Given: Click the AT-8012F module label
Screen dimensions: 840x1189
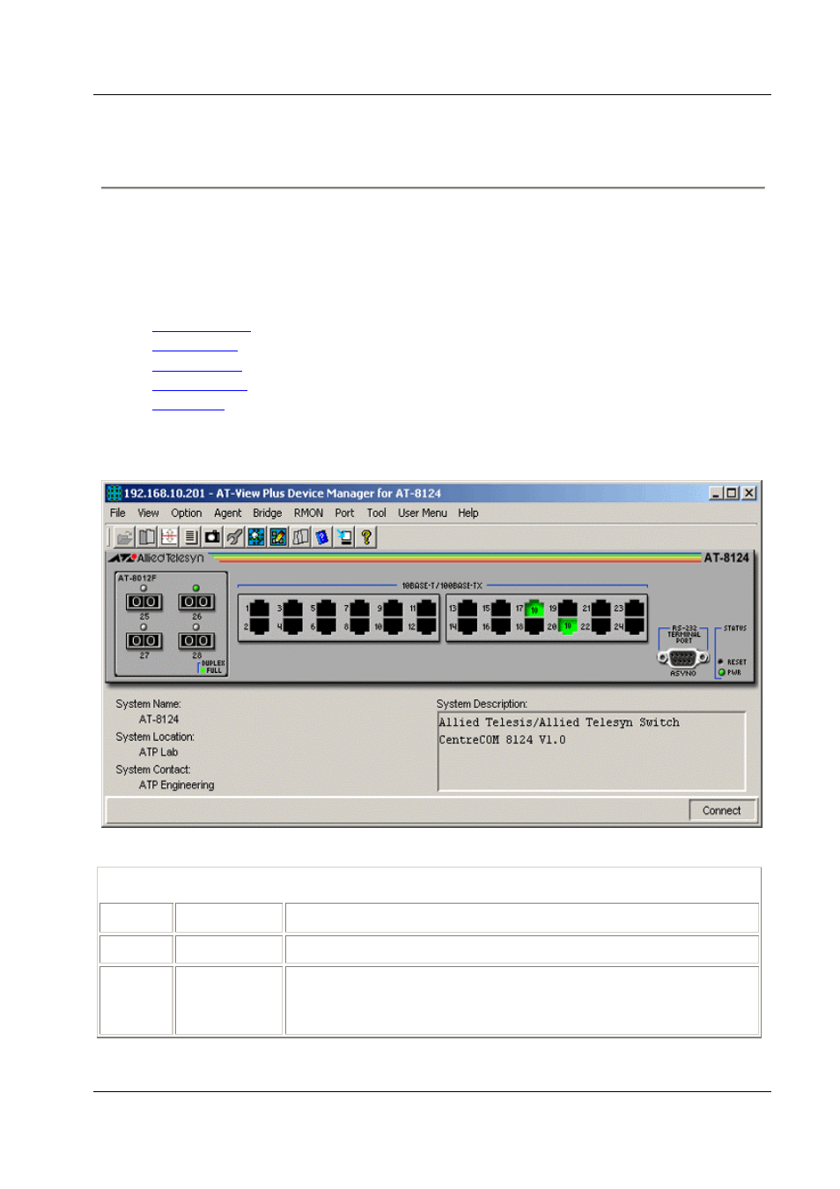Looking at the screenshot, I should coord(137,579).
